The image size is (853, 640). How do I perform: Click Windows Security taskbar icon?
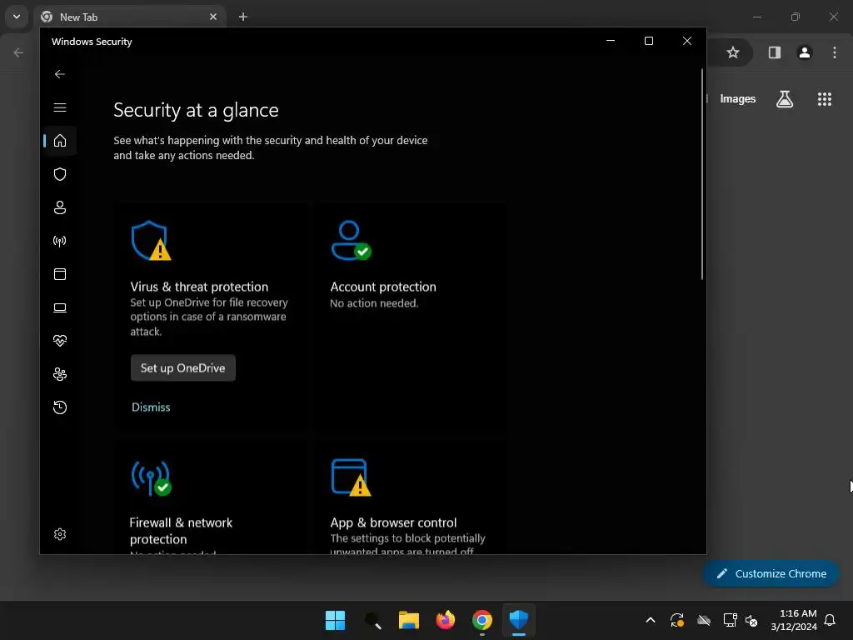click(518, 620)
